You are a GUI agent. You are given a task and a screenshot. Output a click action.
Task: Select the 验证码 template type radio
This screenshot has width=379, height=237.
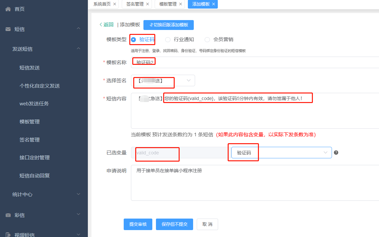(x=134, y=39)
